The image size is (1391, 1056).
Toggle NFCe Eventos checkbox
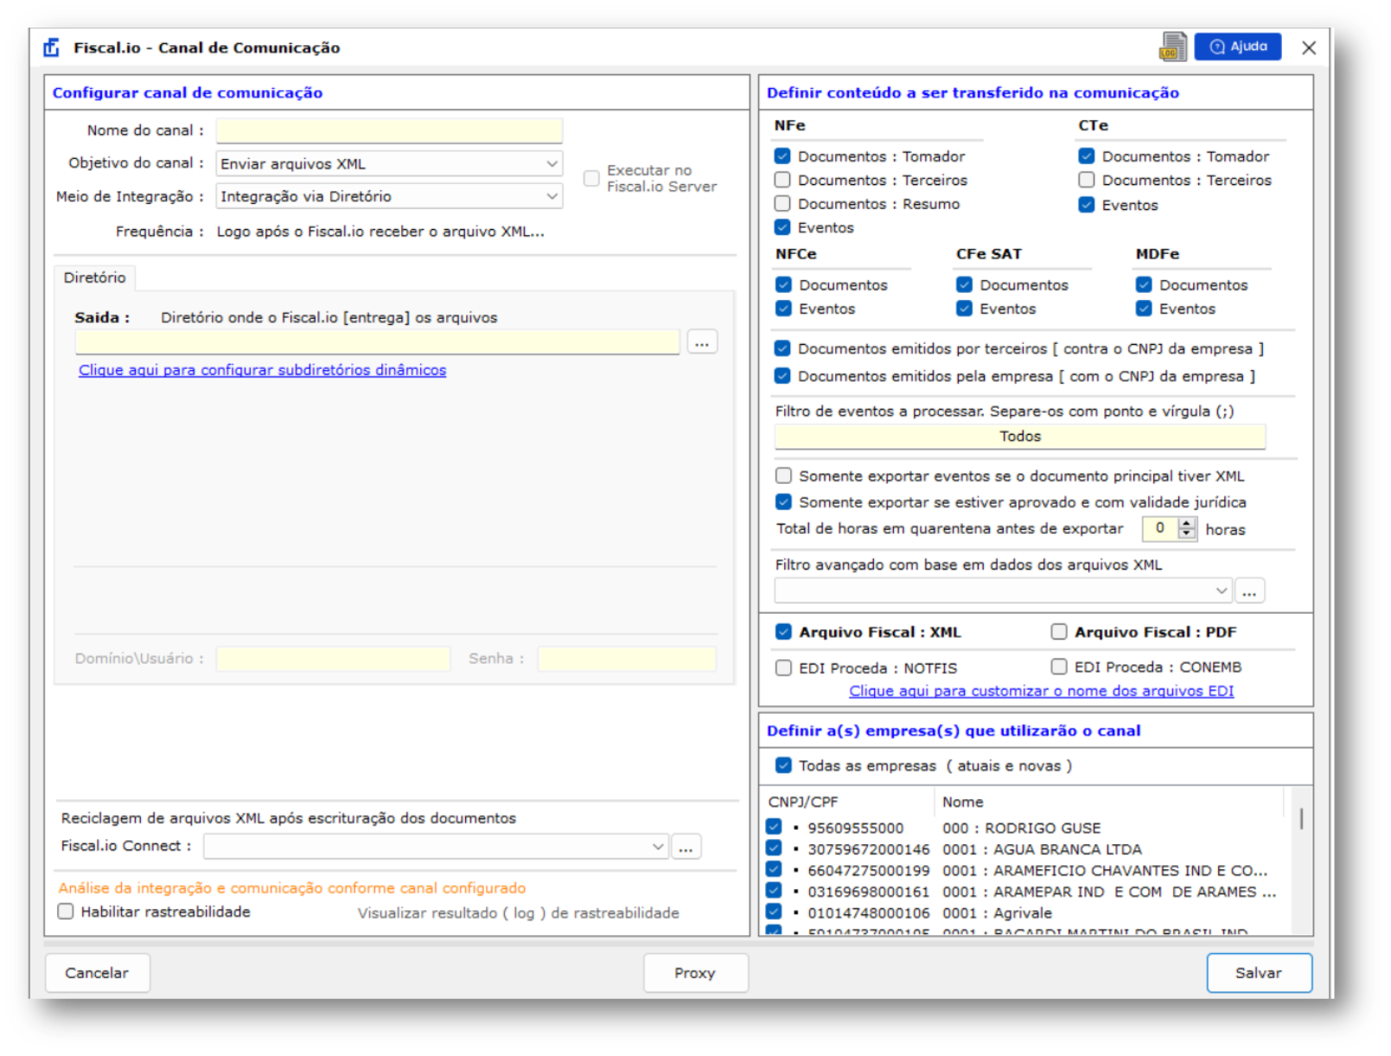coord(783,309)
